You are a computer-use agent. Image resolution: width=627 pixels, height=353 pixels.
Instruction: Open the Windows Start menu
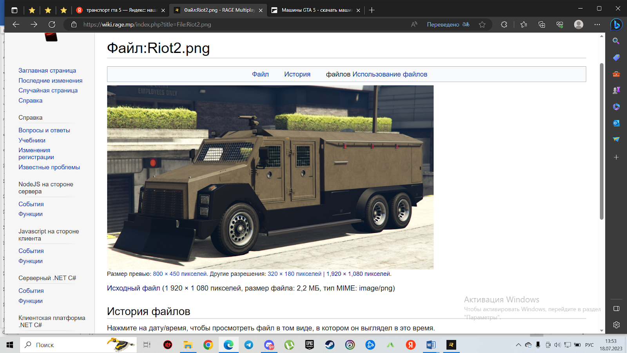[x=10, y=345]
